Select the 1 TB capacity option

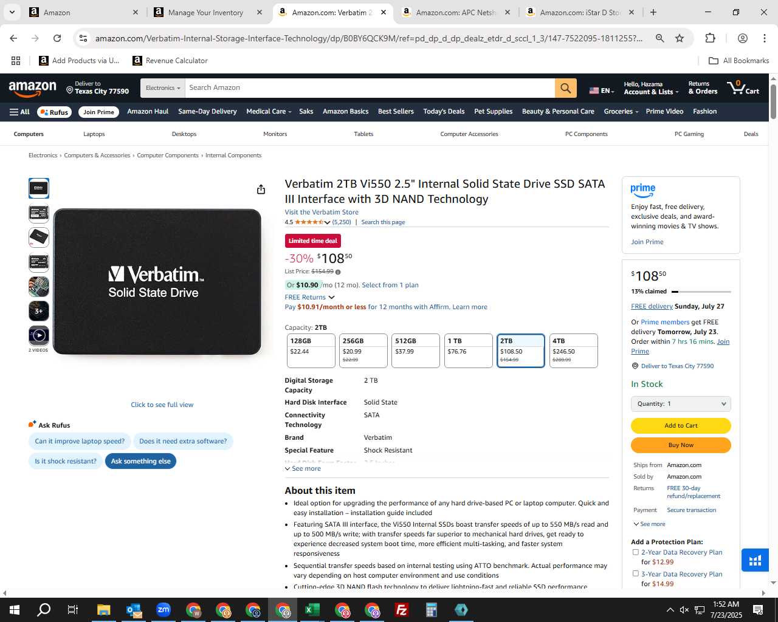point(468,350)
